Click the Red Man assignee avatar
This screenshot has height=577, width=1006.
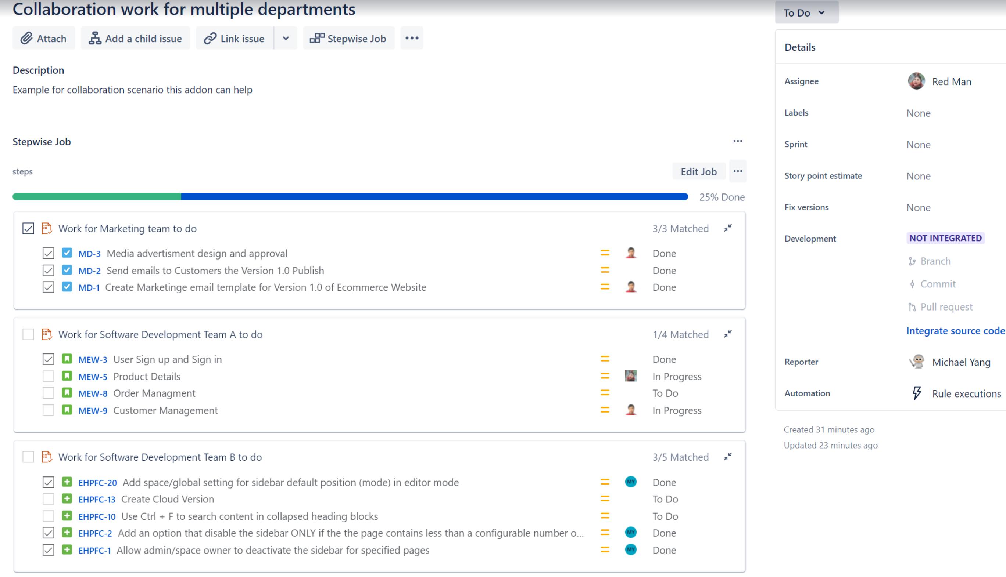pyautogui.click(x=916, y=81)
